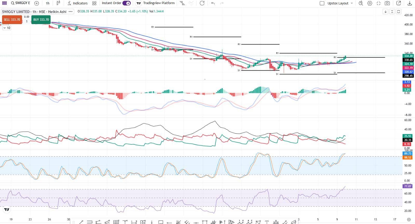Take a chart snapshot

tap(387, 3)
